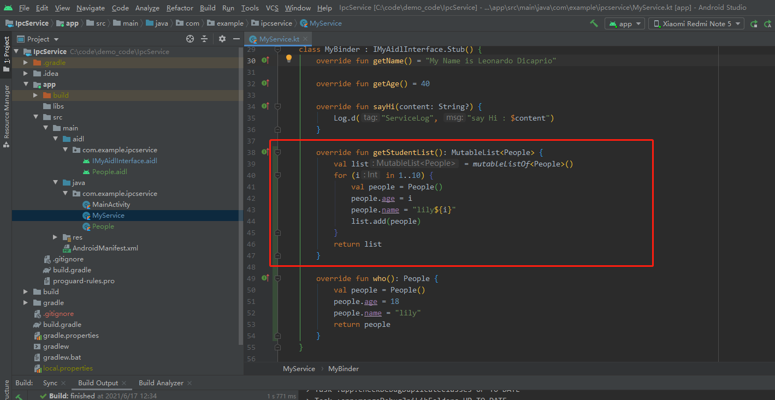Open the Navigate menu

point(91,8)
